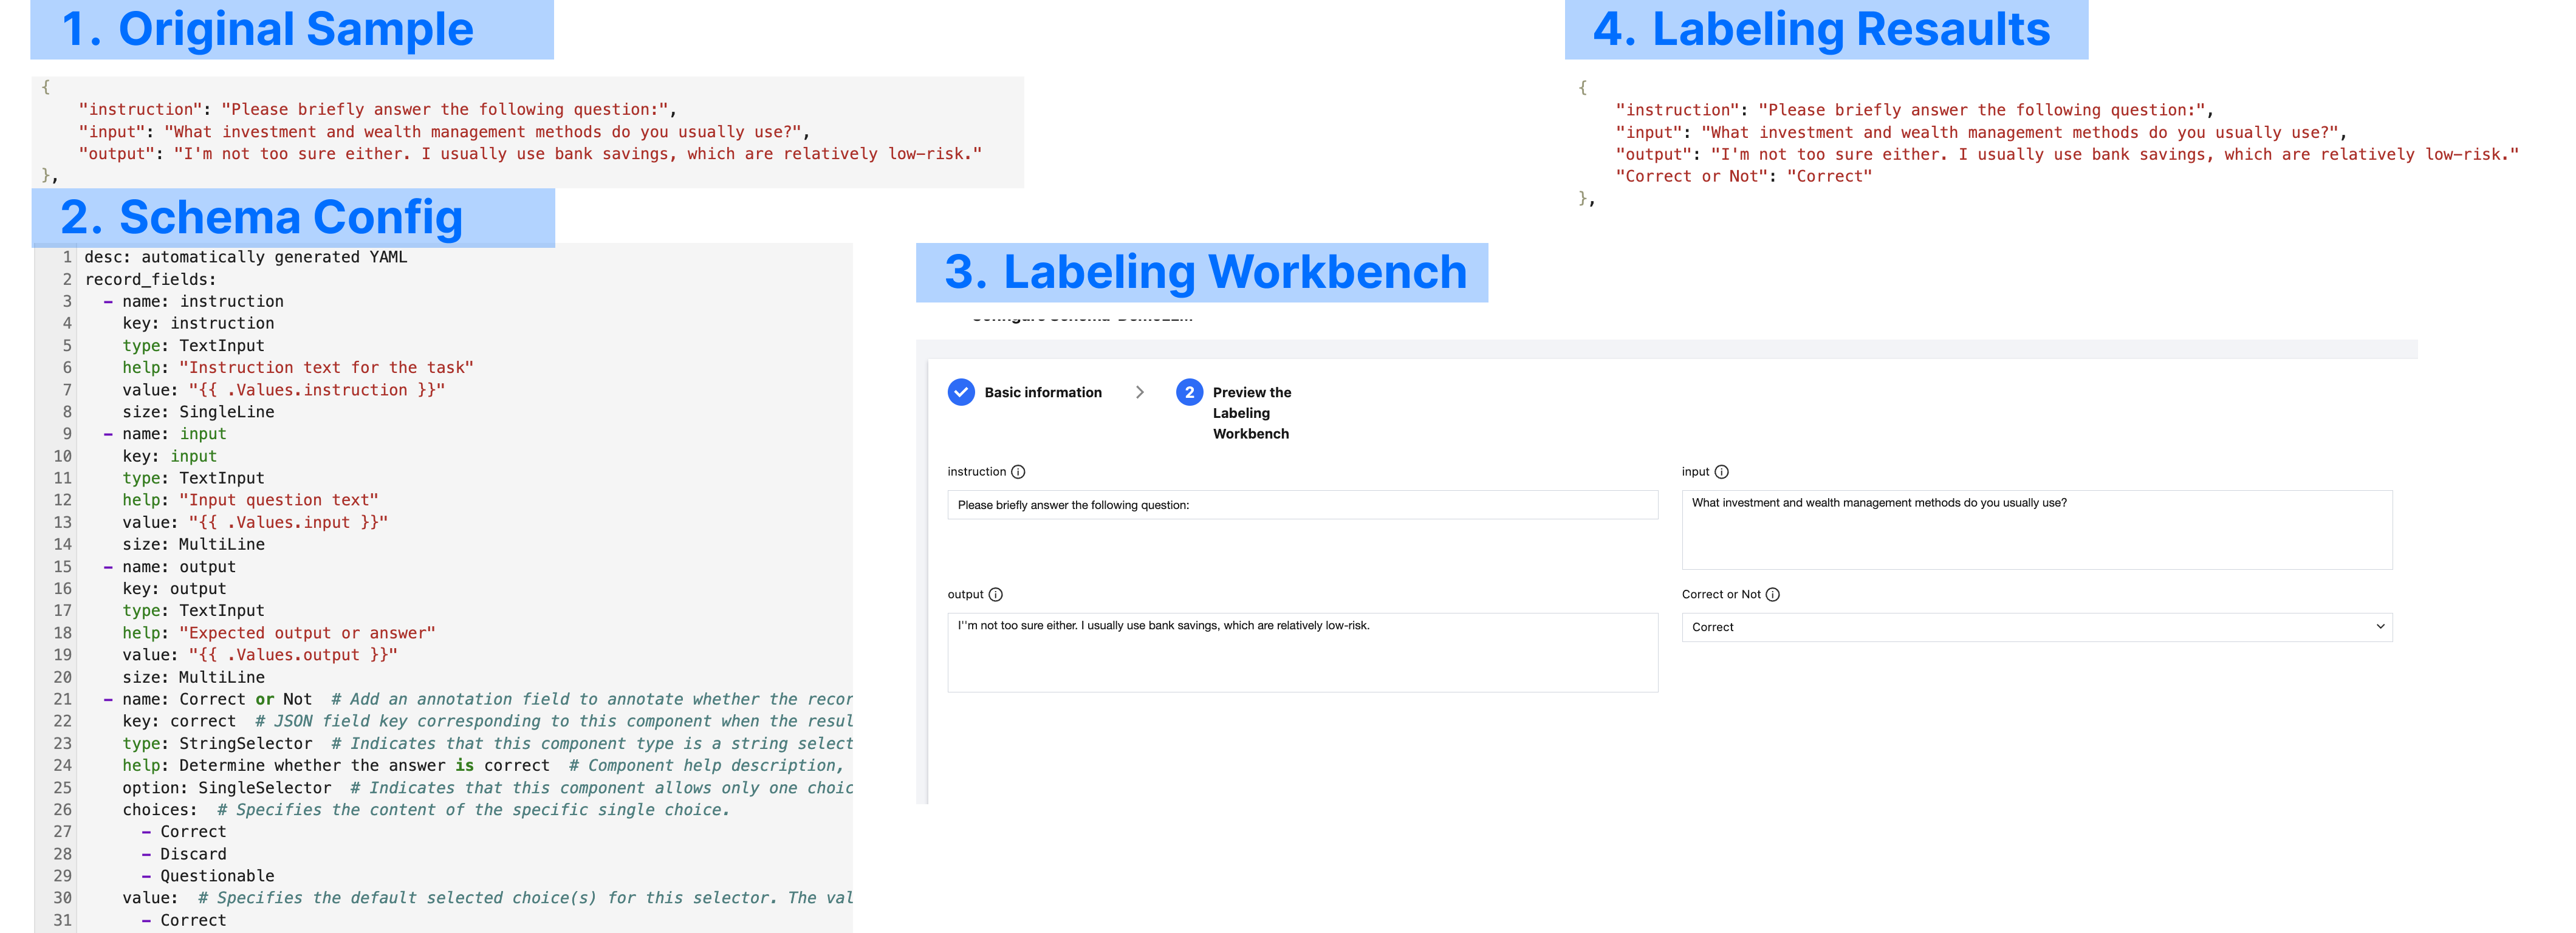This screenshot has height=933, width=2576.
Task: Click the blue checkmark icon for Basic information
Action: (960, 392)
